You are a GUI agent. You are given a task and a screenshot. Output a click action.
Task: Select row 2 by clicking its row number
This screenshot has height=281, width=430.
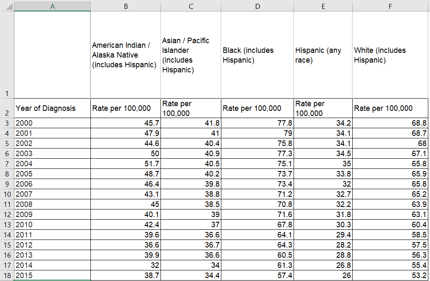7,108
